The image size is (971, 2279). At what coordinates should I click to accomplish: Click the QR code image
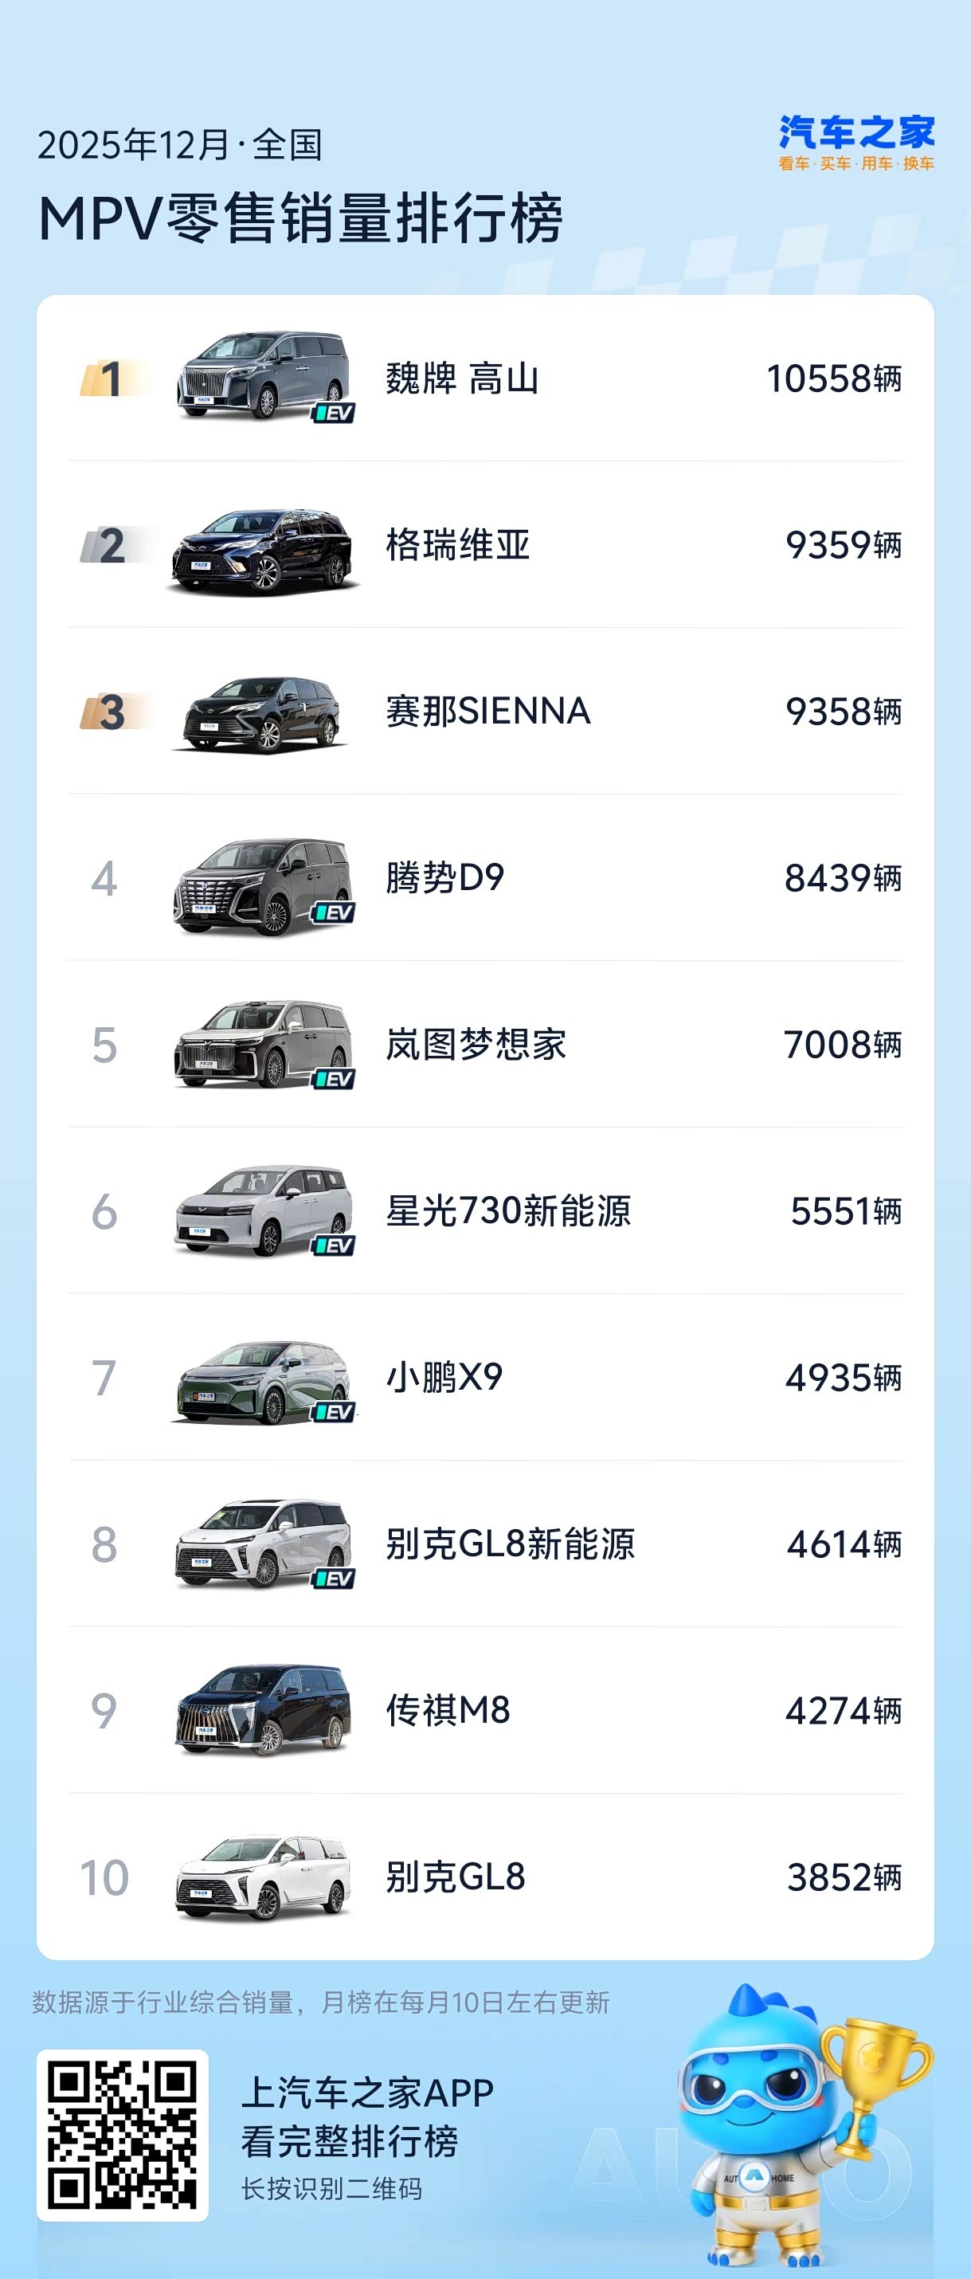coord(122,2135)
